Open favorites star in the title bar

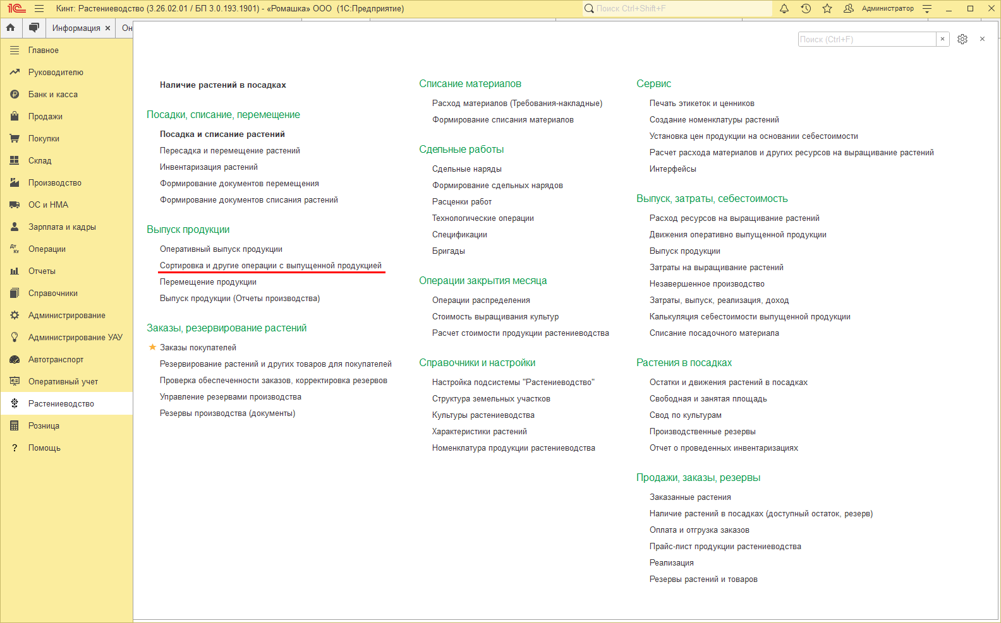coord(827,9)
